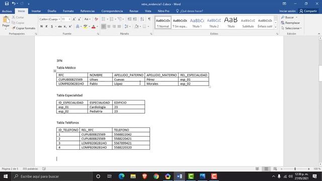Click the Compartir button
This screenshot has height=181, width=322.
pyautogui.click(x=308, y=11)
